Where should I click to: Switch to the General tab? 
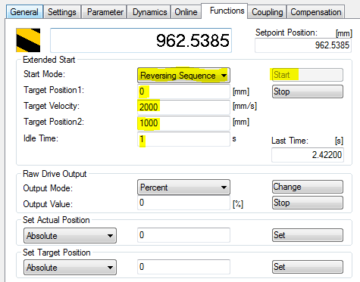pos(24,12)
